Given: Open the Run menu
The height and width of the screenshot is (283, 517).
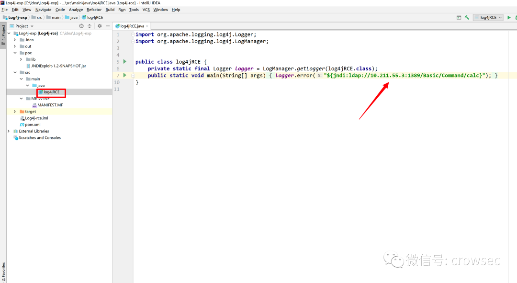Looking at the screenshot, I should (x=122, y=10).
